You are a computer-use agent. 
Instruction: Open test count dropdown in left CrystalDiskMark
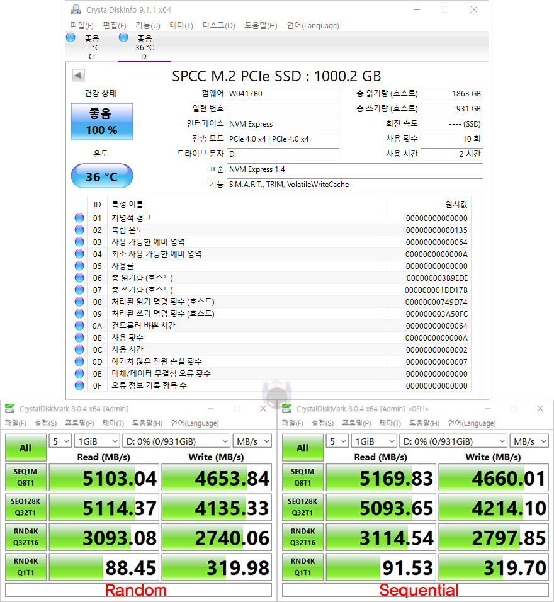pos(60,441)
